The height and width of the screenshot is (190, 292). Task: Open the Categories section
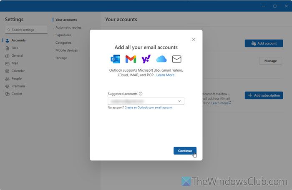(63, 42)
